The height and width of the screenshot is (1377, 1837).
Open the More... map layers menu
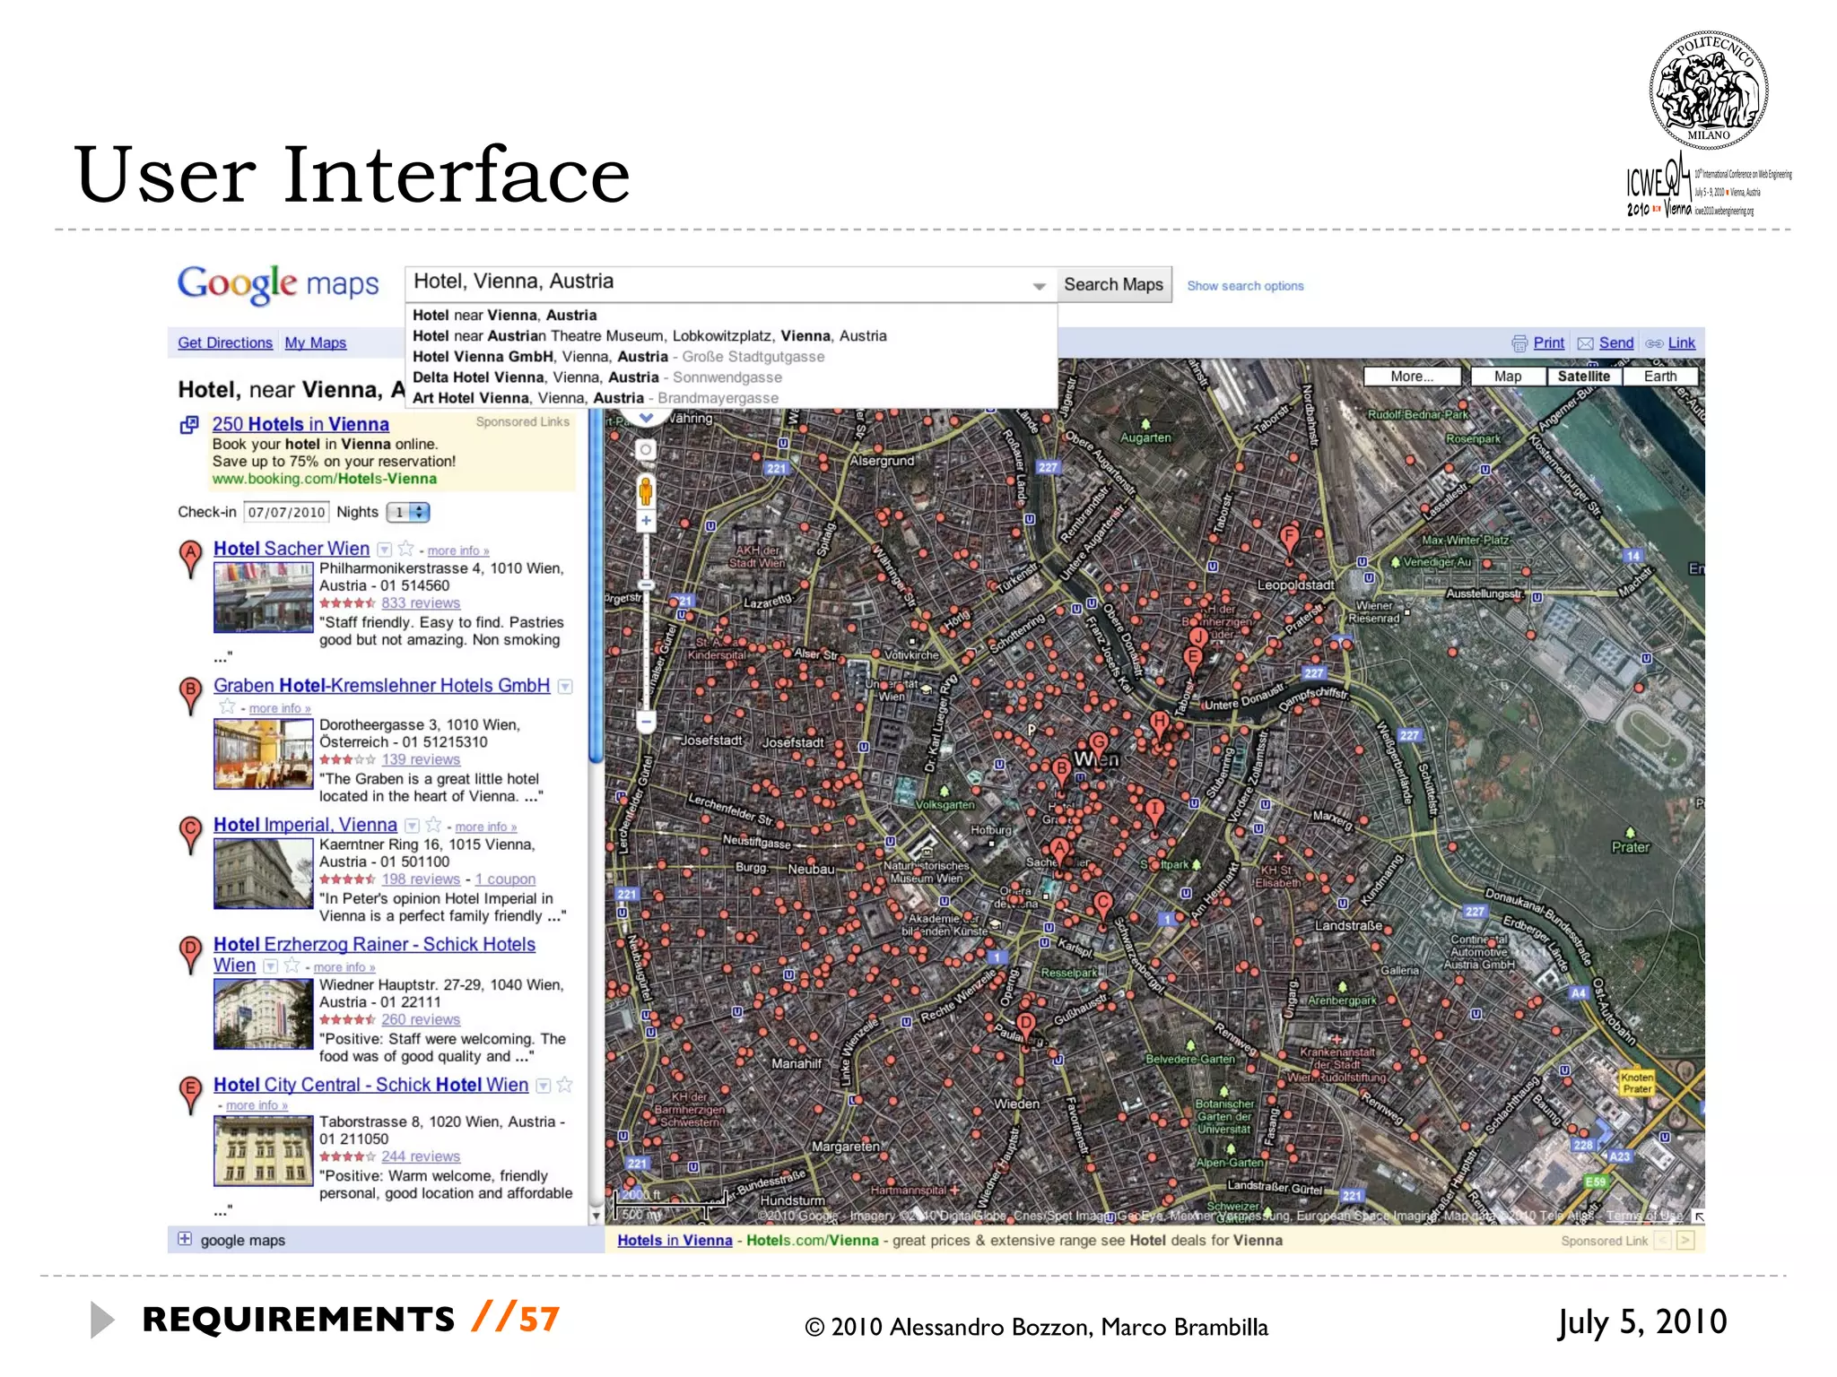(x=1412, y=377)
